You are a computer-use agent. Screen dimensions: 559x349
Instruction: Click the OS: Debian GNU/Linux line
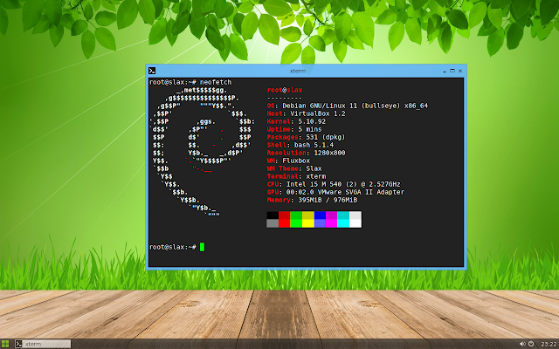pyautogui.click(x=348, y=106)
